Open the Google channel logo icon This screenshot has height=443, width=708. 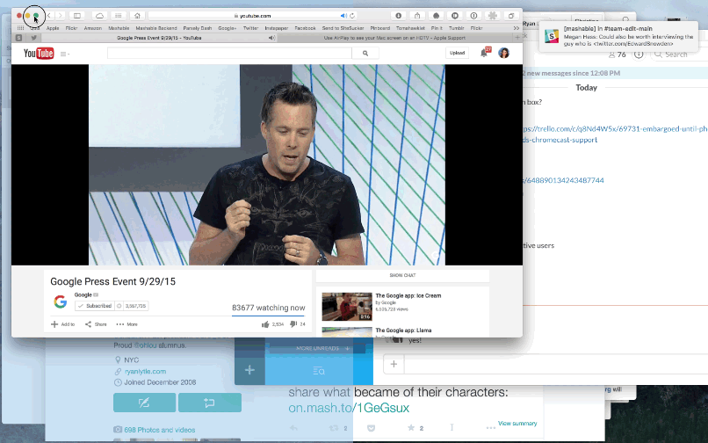coord(61,301)
